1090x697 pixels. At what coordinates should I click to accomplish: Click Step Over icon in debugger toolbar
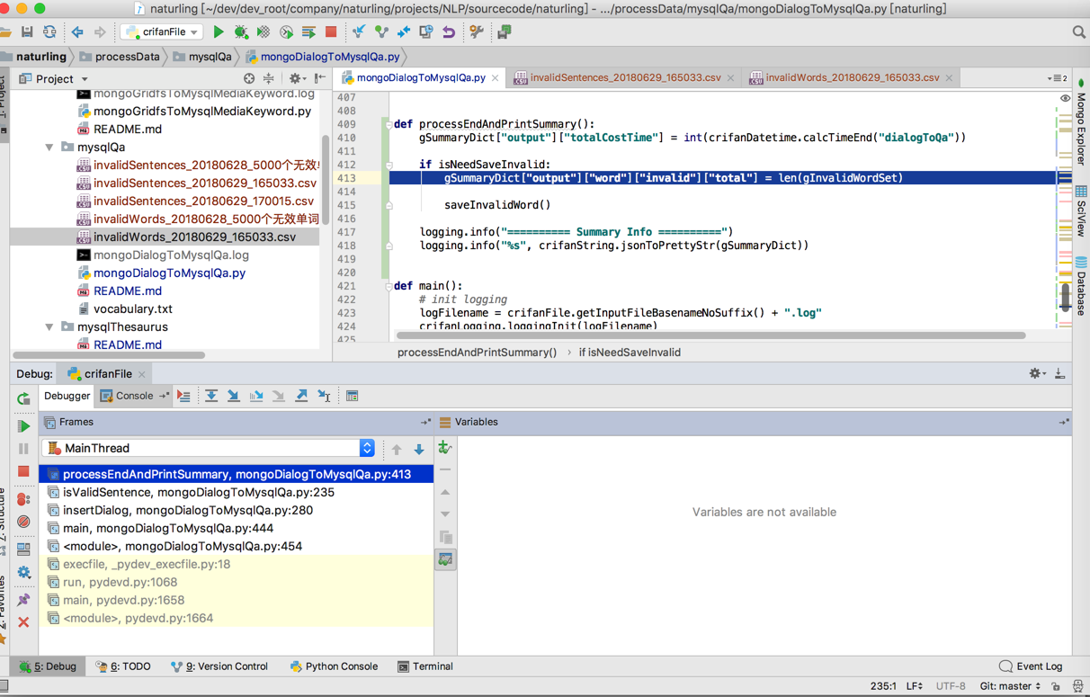210,396
